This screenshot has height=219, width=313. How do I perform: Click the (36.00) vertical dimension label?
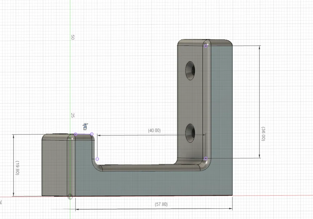point(263,134)
